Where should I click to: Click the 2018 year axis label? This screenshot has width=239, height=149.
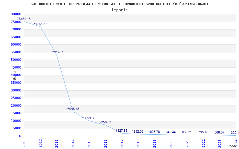138,143
